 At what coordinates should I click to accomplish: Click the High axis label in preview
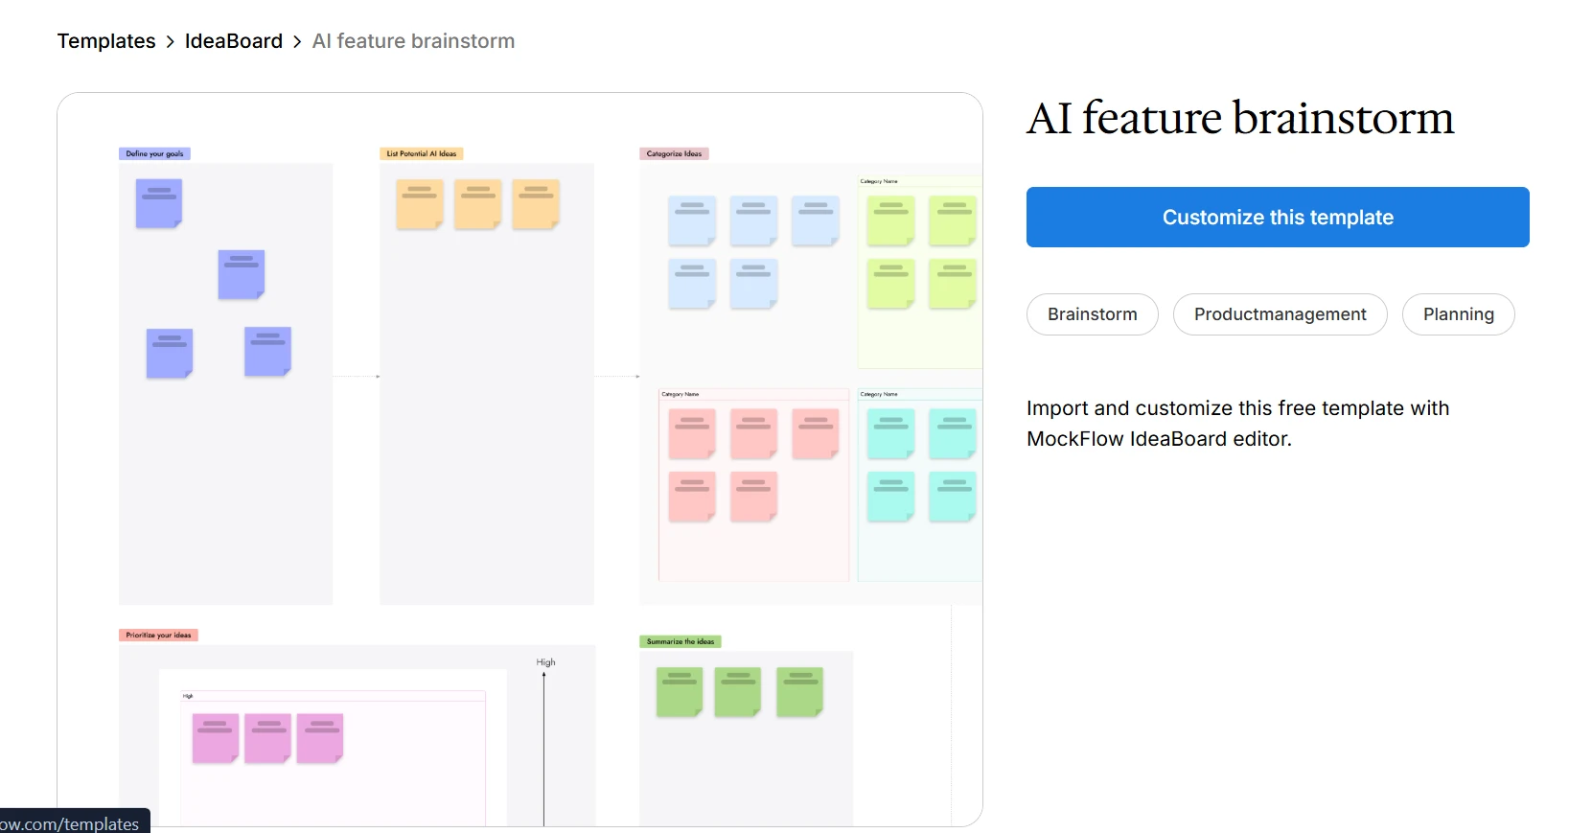pyautogui.click(x=545, y=662)
